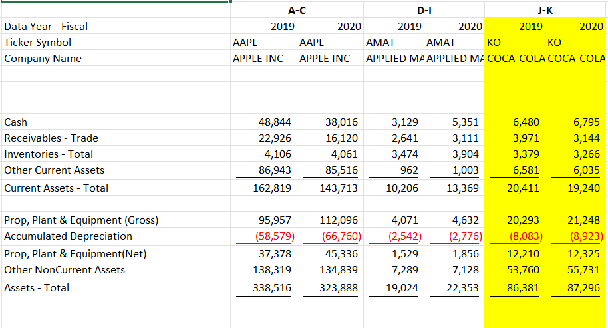Screen dimensions: 608x328
Task: Select other current assets cell 86,943
Action: click(263, 170)
